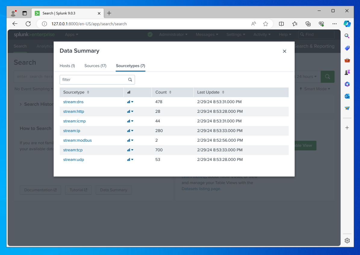This screenshot has height=255, width=360.
Task: Select the stream:tcp sourcetype link
Action: 73,150
